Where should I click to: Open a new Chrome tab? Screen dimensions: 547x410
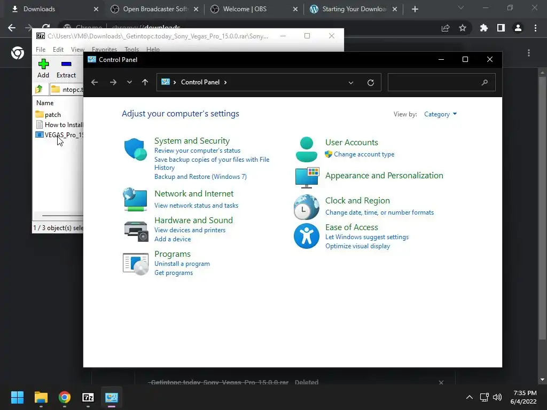point(415,9)
